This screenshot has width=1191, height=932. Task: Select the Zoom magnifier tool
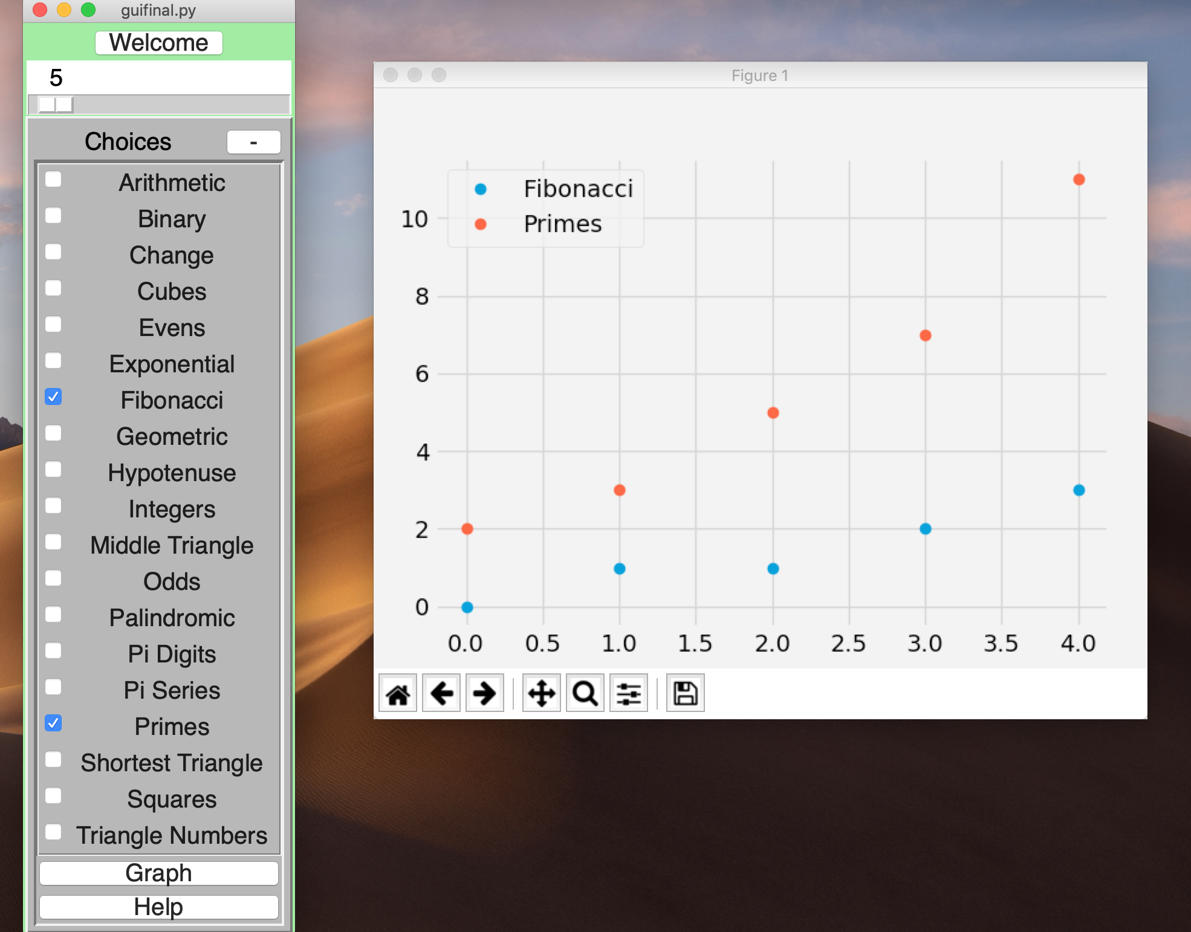point(585,693)
